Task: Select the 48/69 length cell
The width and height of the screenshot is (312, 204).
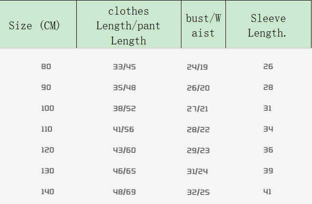Action: pos(124,192)
